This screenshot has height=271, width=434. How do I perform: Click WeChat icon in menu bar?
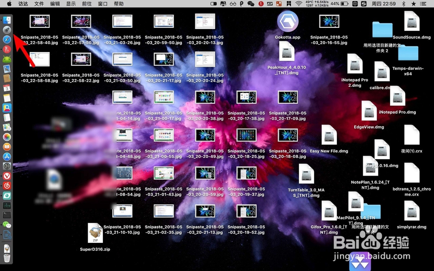pyautogui.click(x=251, y=3)
